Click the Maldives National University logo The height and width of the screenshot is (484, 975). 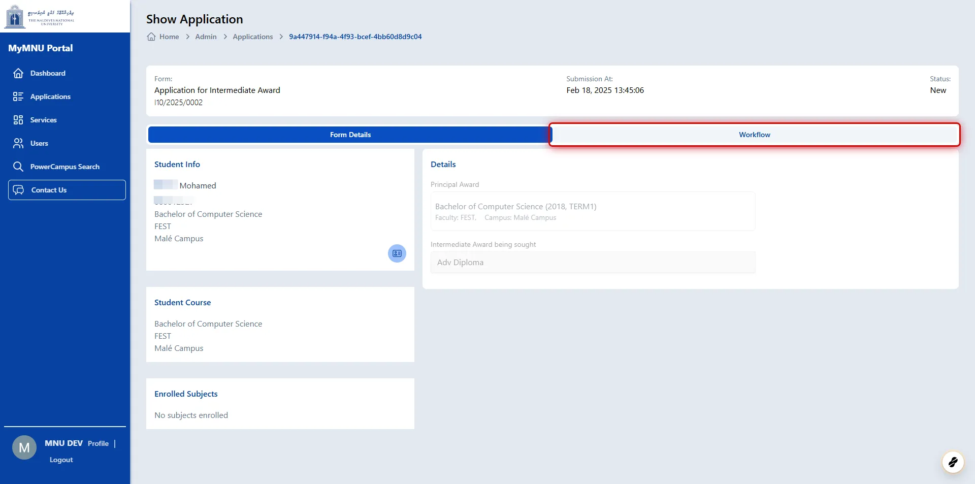pos(40,16)
